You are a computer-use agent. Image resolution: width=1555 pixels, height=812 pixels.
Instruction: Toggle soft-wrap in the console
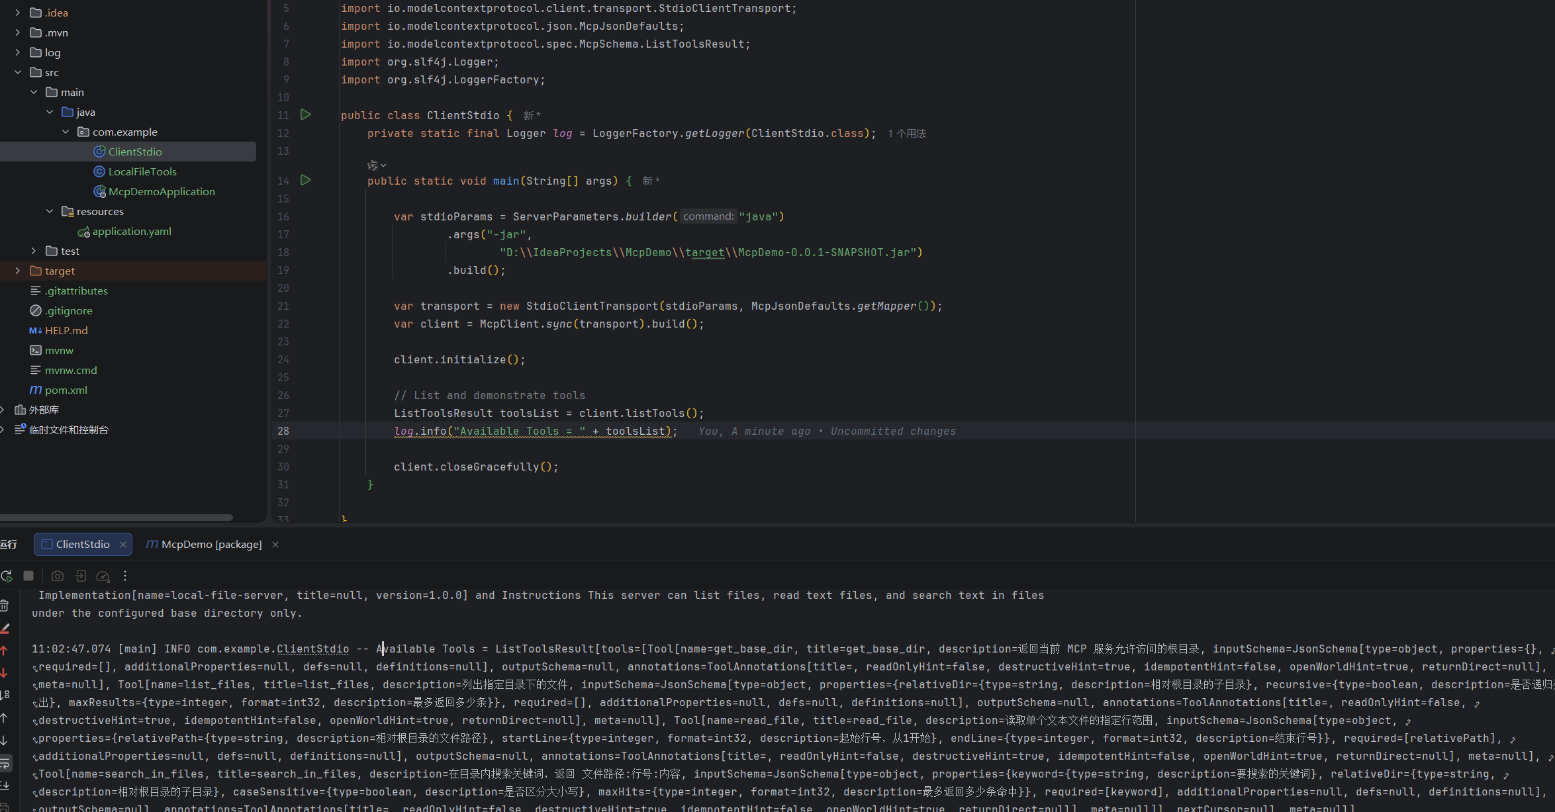pyautogui.click(x=5, y=763)
